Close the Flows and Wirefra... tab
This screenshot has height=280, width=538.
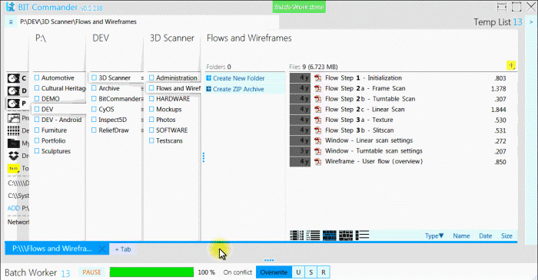(x=102, y=249)
